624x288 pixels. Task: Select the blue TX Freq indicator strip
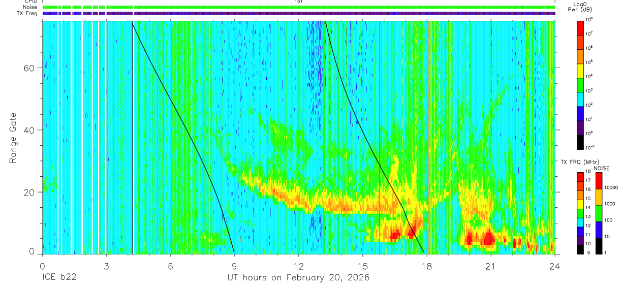click(x=299, y=13)
